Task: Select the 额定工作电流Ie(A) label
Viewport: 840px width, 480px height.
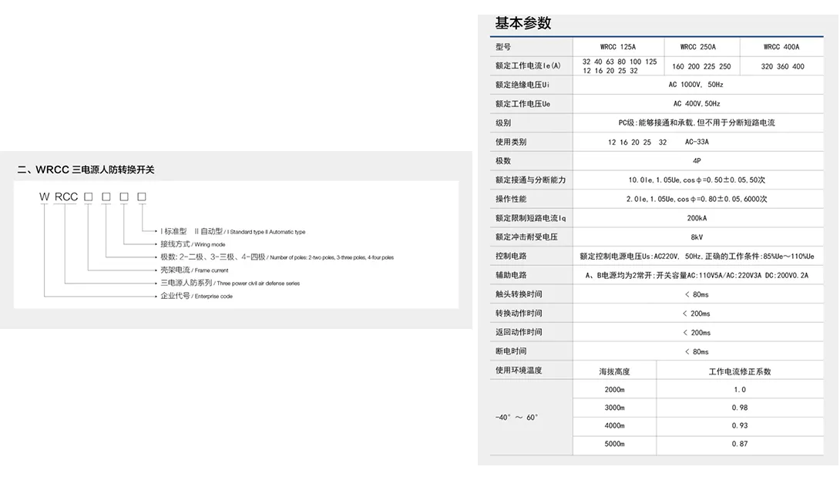Action: 528,65
